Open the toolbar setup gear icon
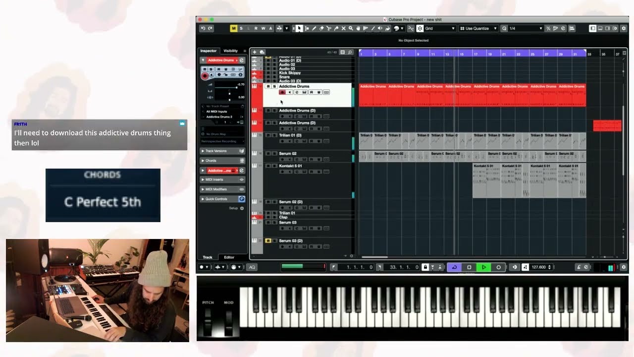Screen dimensions: 634x357 [624, 28]
